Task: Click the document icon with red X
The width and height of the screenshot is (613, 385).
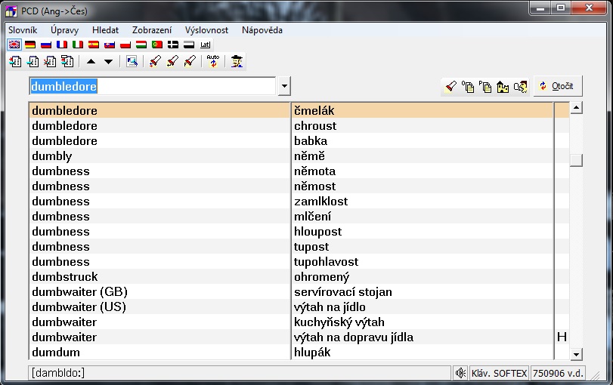Action: point(50,61)
